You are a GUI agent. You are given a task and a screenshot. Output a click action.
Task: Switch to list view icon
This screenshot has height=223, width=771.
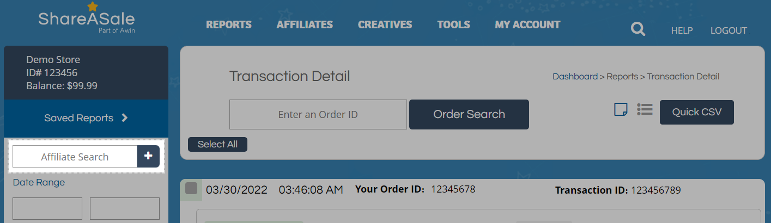[645, 110]
